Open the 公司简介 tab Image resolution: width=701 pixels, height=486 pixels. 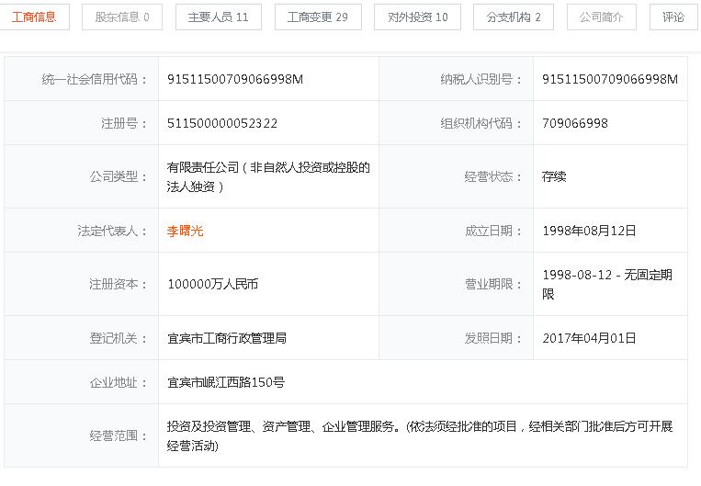click(601, 17)
